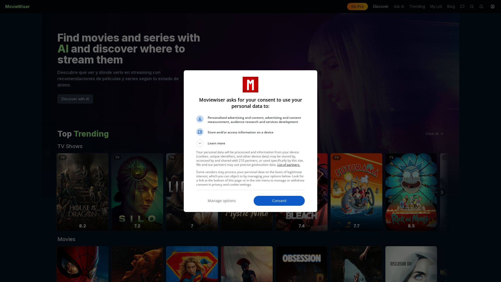
Task: Open the Rick and Morty poster
Action: (411, 192)
